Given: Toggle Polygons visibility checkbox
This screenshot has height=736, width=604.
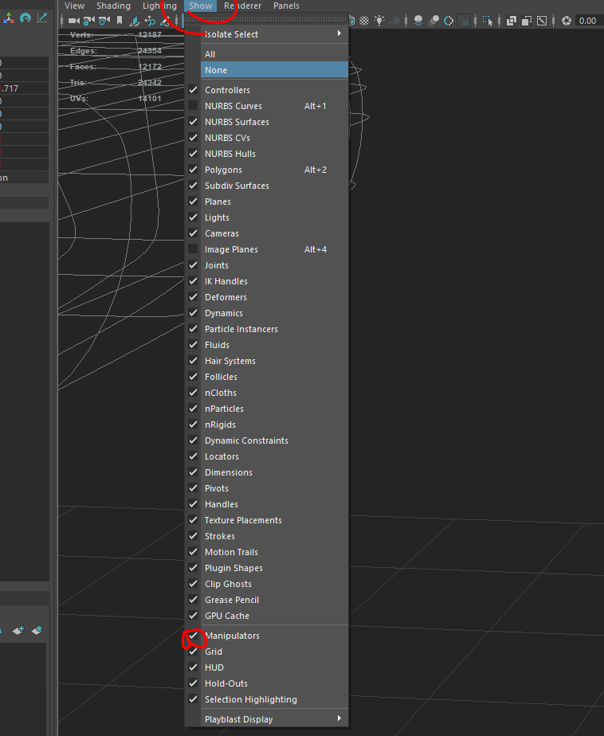Looking at the screenshot, I should [x=193, y=170].
